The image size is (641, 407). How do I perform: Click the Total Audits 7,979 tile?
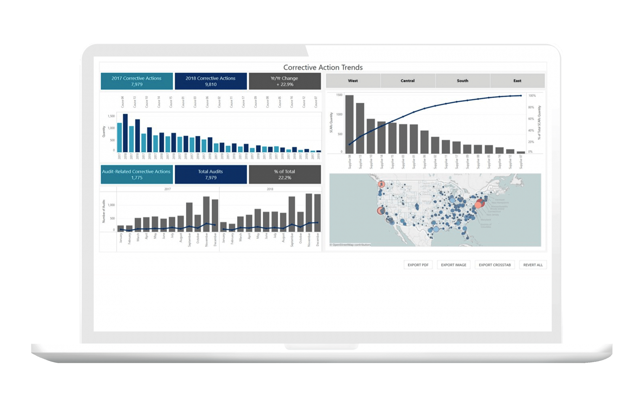[x=211, y=175]
